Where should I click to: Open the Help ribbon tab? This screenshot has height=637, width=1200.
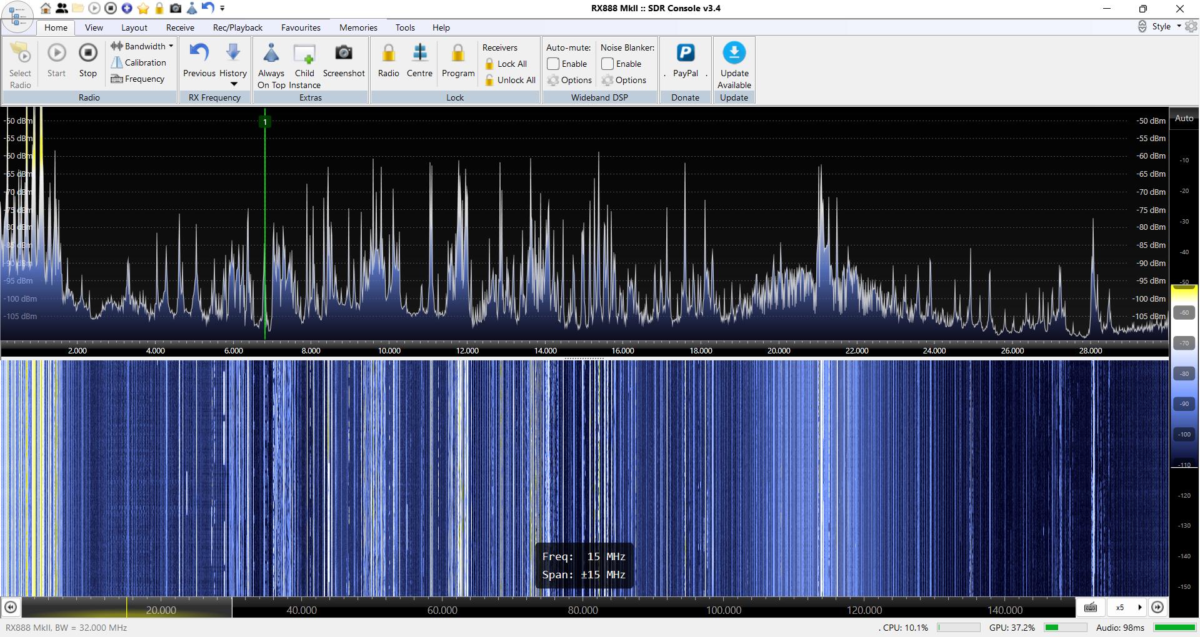click(441, 27)
